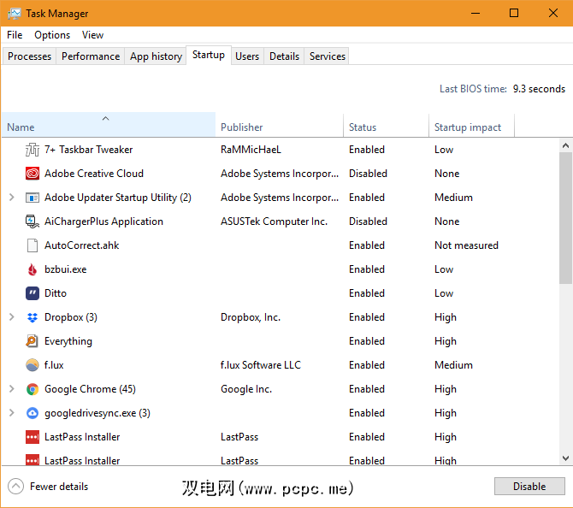Image resolution: width=573 pixels, height=508 pixels.
Task: Collapse view with Fewer details arrow
Action: (15, 487)
